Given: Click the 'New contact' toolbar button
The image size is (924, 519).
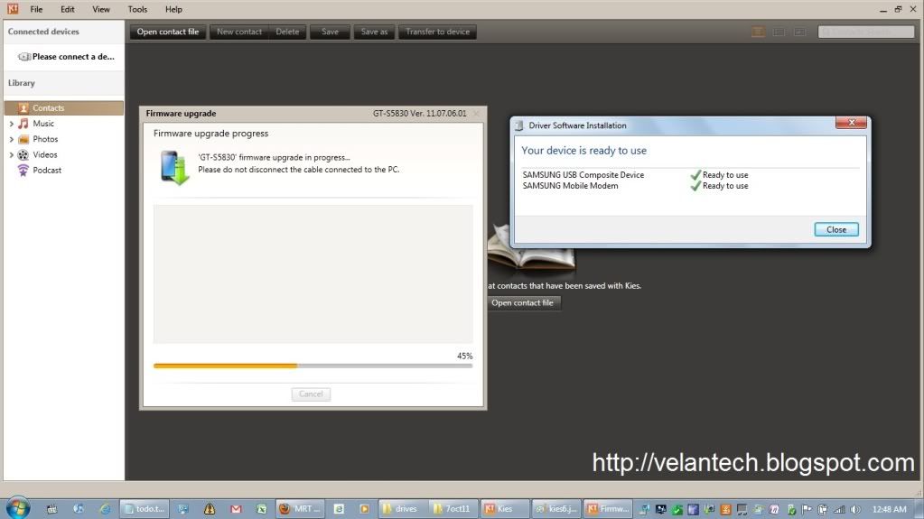Looking at the screenshot, I should [x=239, y=32].
